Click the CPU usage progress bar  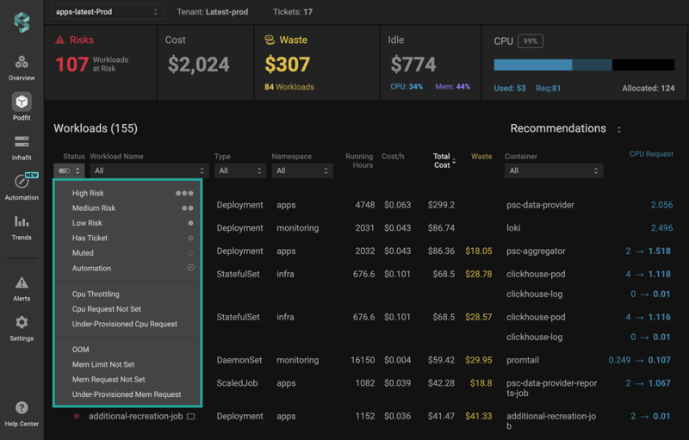[584, 65]
